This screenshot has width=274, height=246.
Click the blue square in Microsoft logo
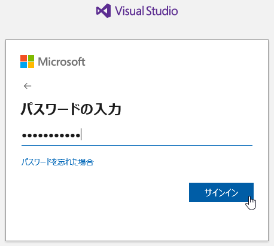pos(23,65)
